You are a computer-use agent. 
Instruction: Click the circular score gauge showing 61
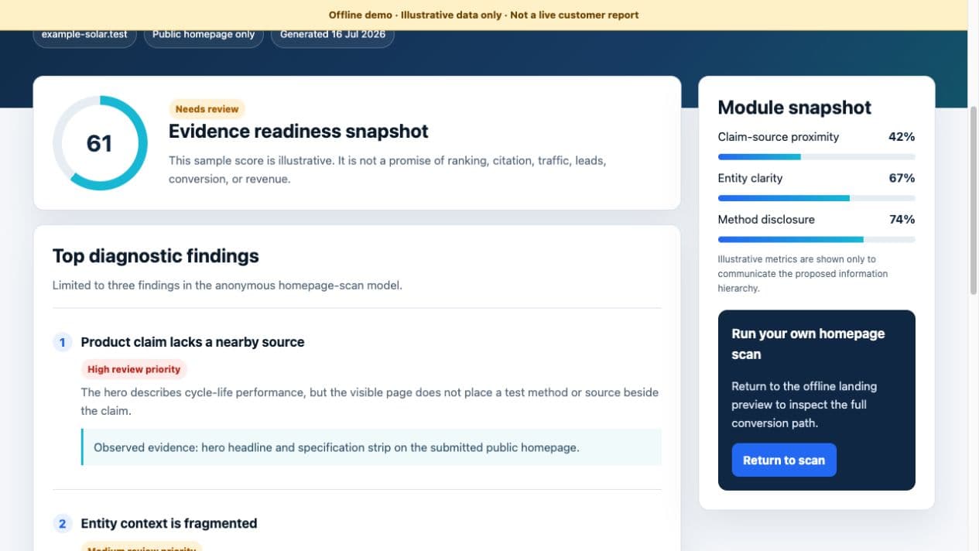100,143
